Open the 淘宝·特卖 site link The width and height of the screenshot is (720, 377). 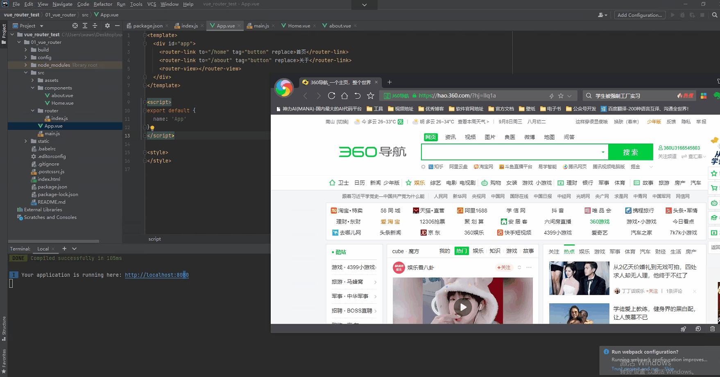[347, 210]
